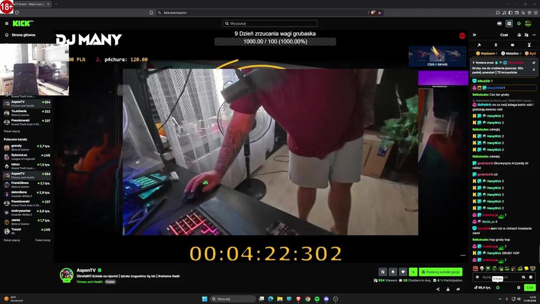The width and height of the screenshot is (540, 304).
Task: Click the moderator hammer icon
Action: [x=479, y=45]
